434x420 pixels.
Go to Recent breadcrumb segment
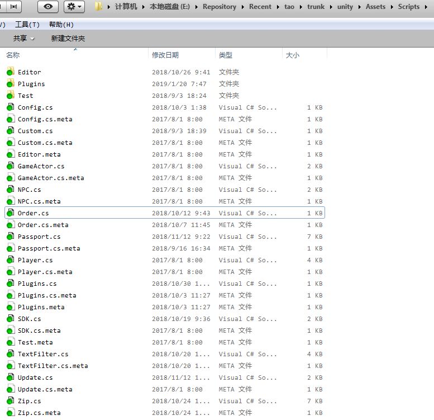click(260, 7)
